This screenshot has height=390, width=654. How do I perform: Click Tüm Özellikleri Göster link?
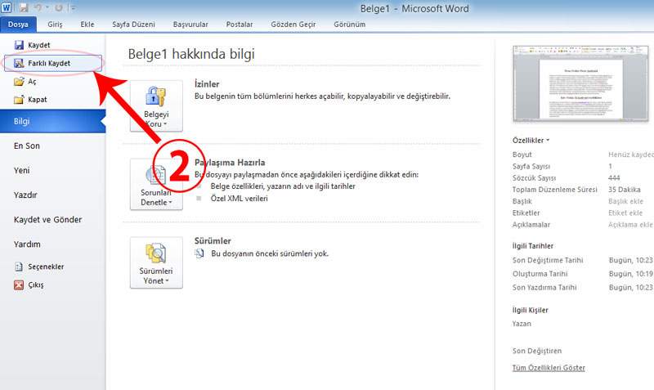(x=549, y=367)
